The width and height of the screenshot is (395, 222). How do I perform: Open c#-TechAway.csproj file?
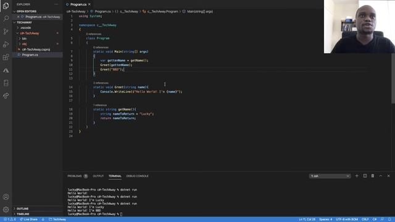coord(36,49)
